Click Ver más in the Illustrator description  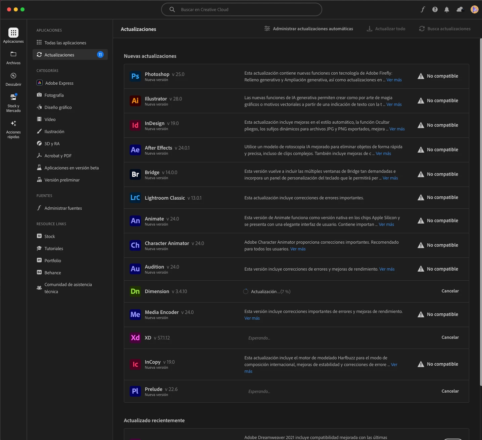(x=394, y=105)
